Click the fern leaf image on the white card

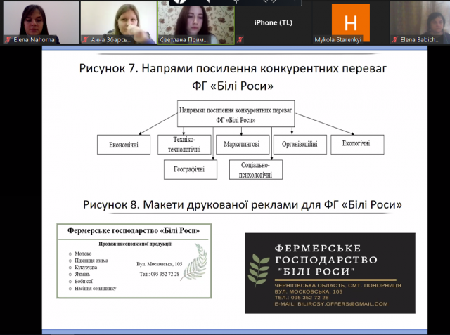194,262
